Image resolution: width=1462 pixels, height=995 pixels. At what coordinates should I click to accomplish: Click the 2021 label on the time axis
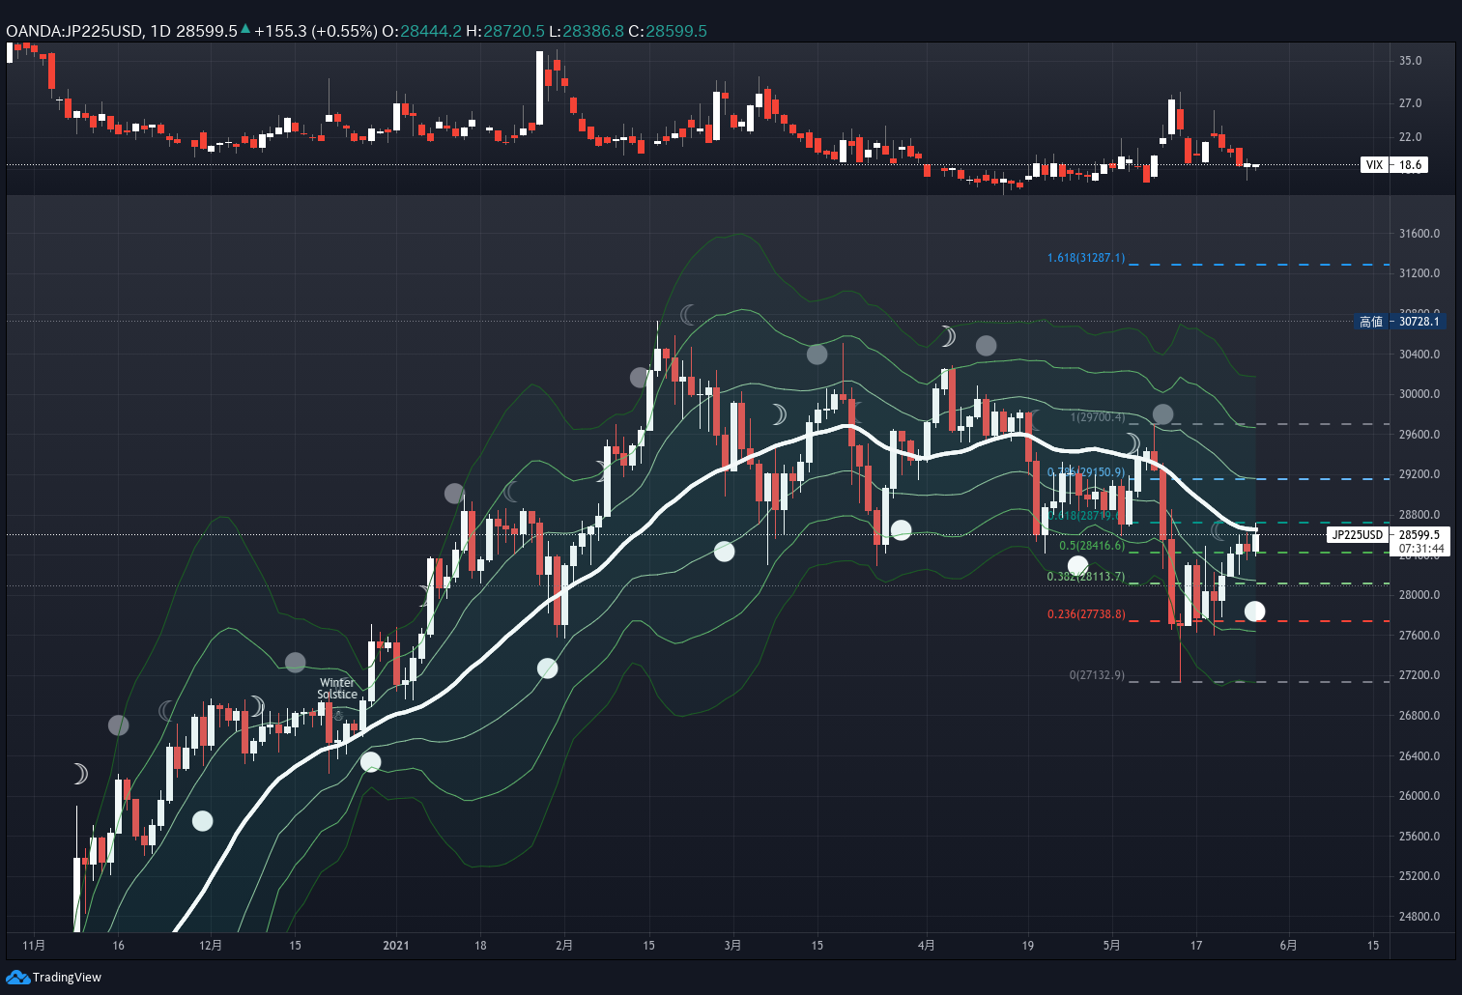(x=395, y=945)
